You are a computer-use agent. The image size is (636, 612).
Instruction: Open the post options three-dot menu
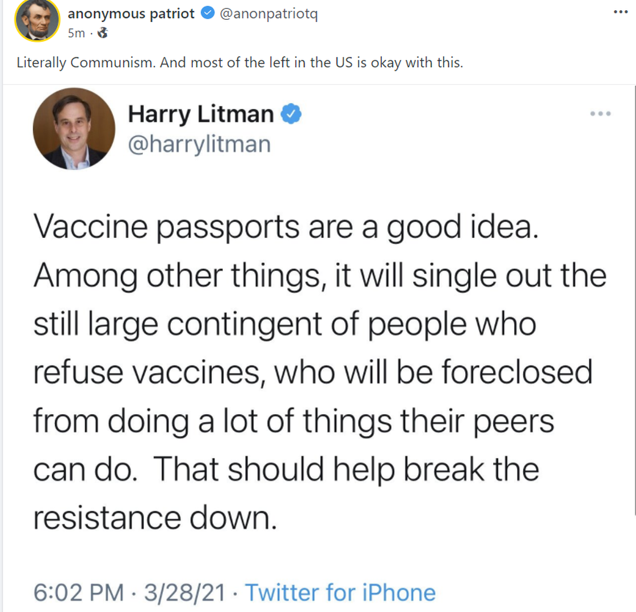click(x=621, y=12)
